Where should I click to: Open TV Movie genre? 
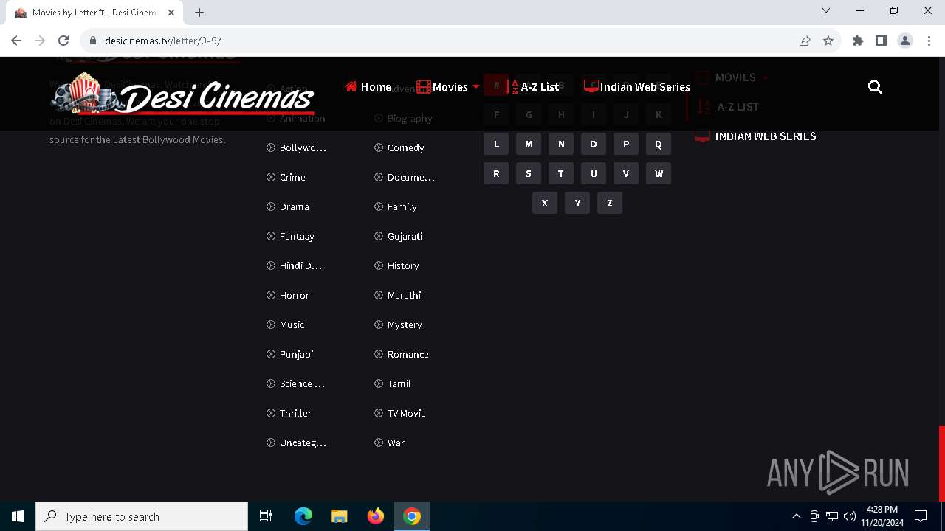click(x=400, y=413)
